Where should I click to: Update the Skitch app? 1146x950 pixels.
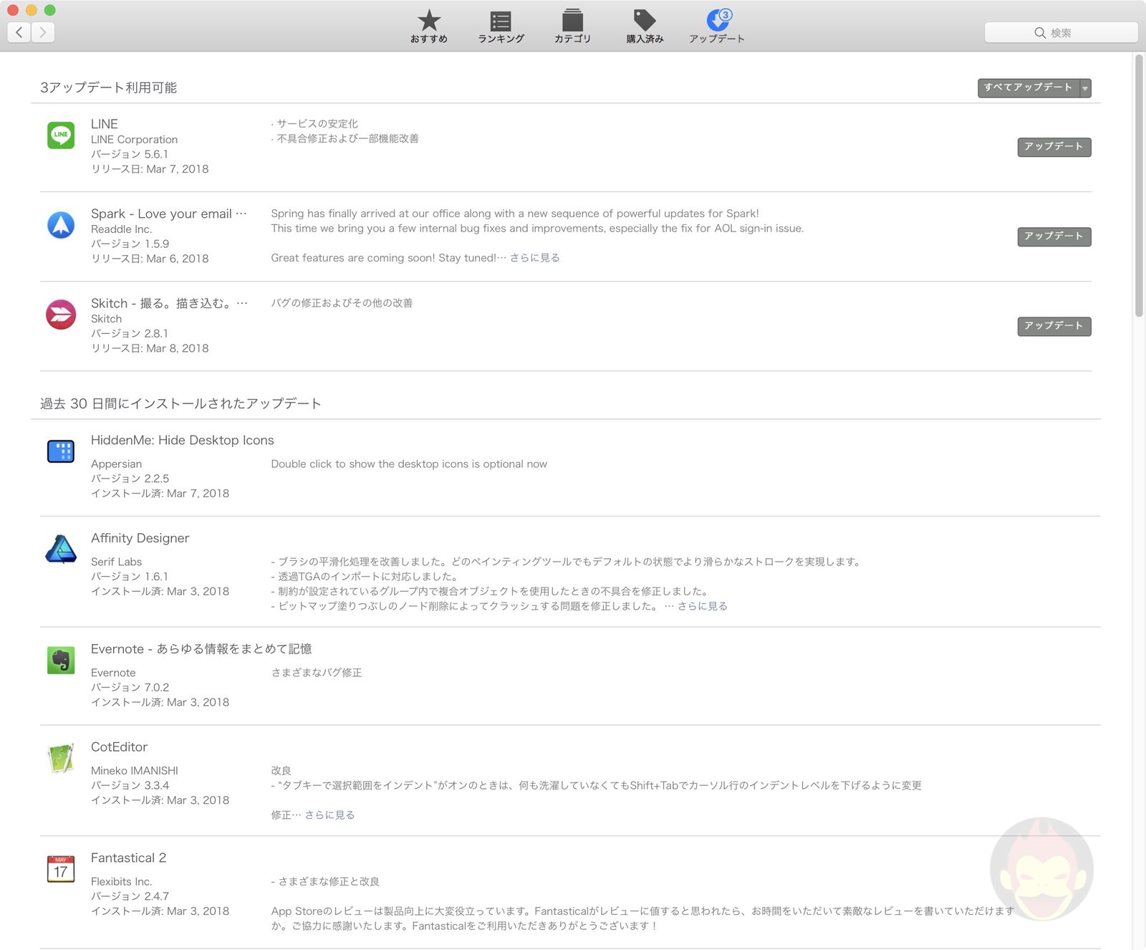tap(1054, 326)
